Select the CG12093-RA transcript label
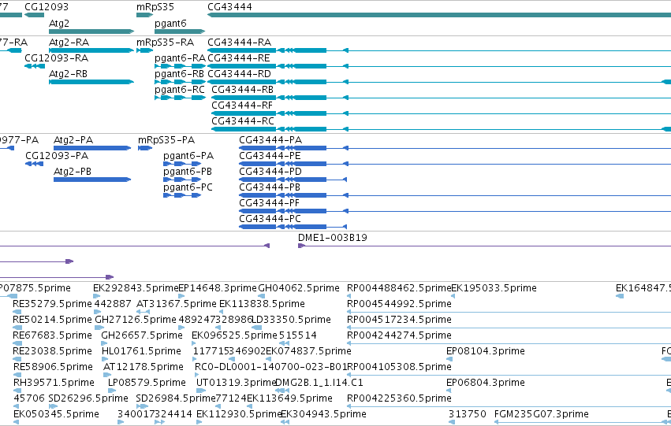This screenshot has width=671, height=426. pos(57,58)
